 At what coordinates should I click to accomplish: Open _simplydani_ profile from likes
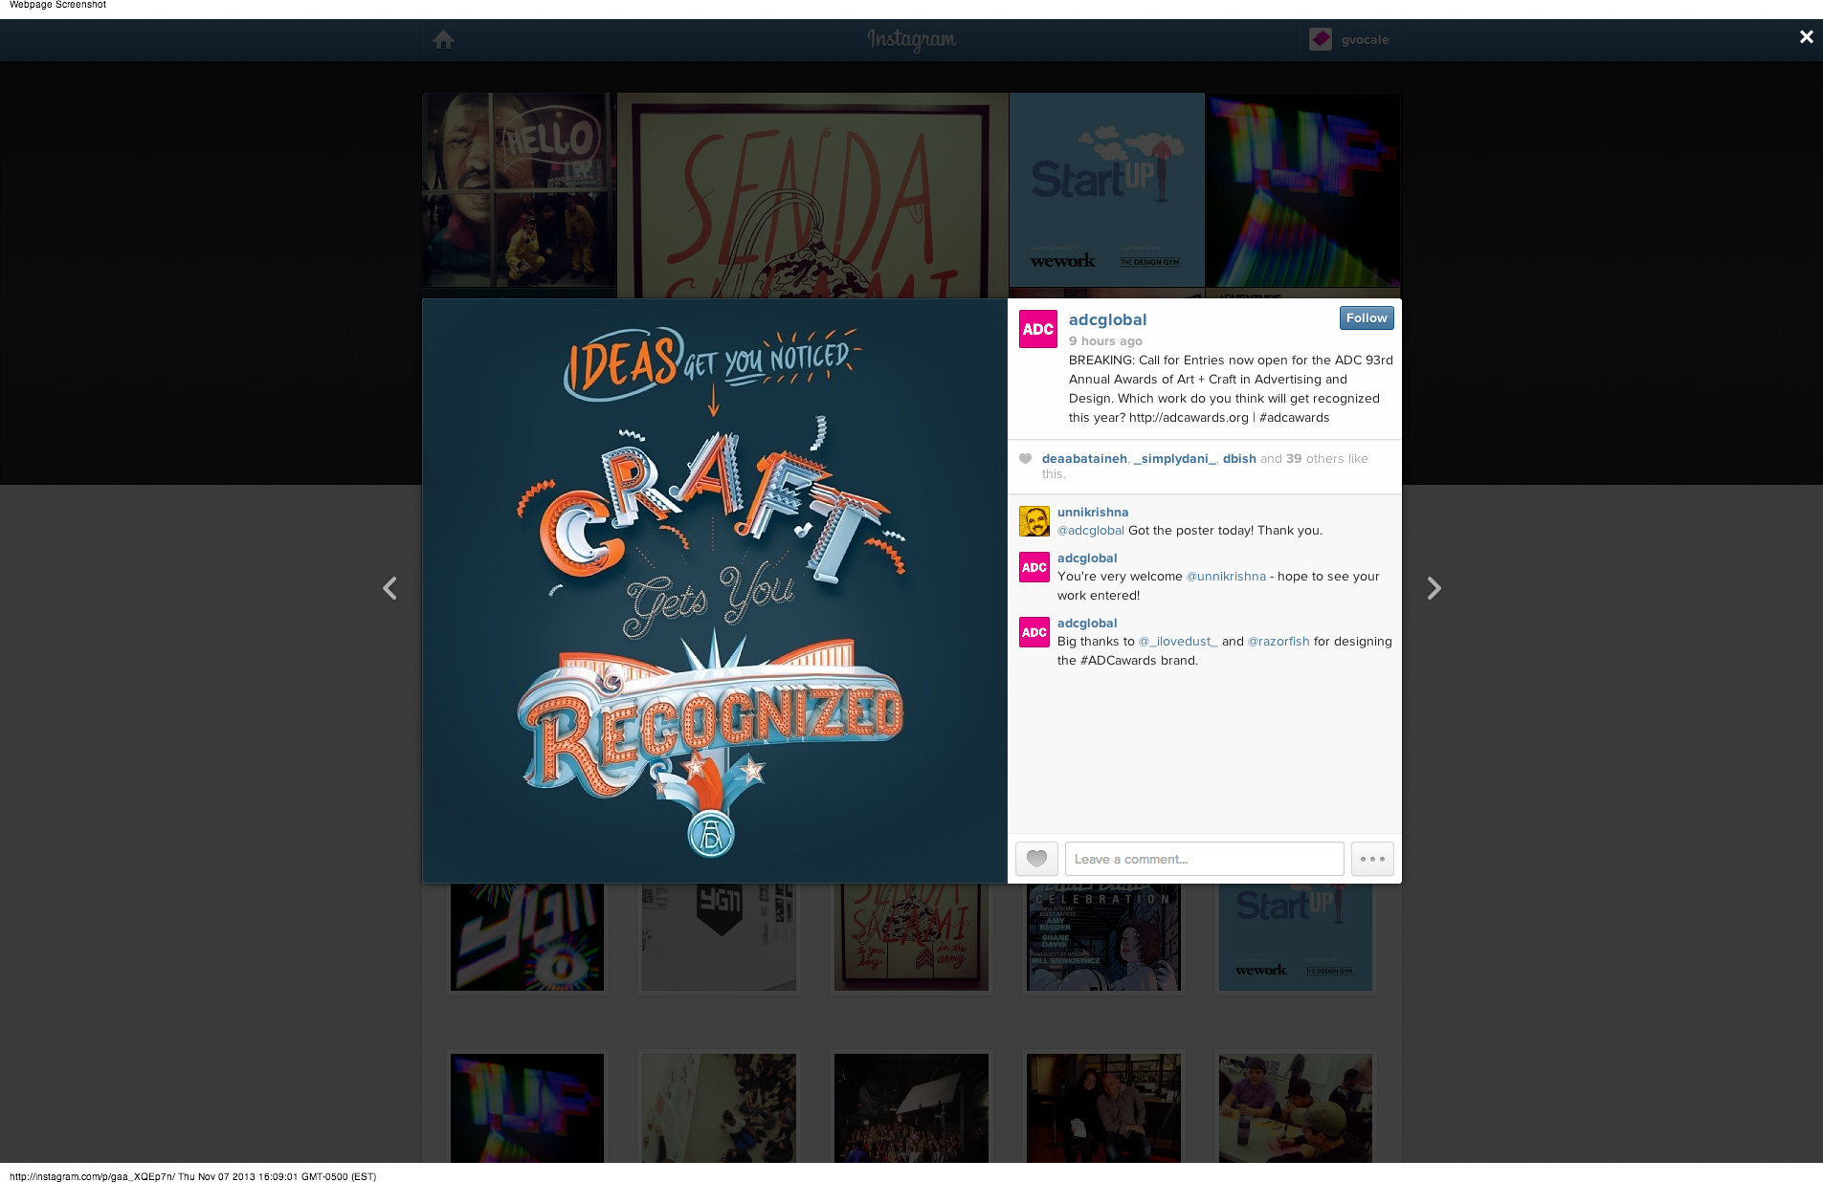tap(1174, 459)
